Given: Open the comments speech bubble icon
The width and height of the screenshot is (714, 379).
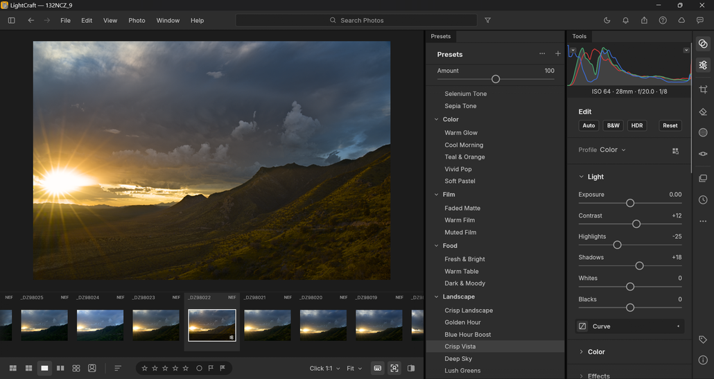Looking at the screenshot, I should (700, 21).
